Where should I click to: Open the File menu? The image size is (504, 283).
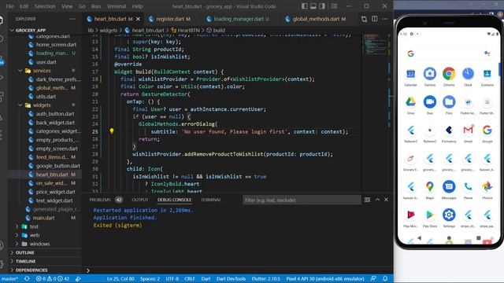point(9,6)
